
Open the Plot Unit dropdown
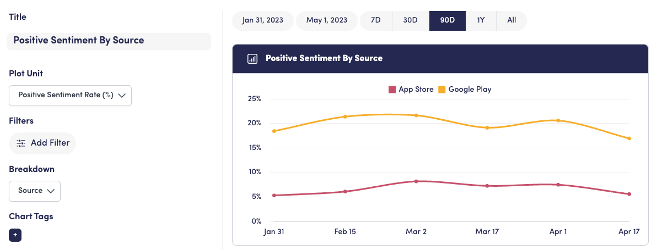pos(70,95)
